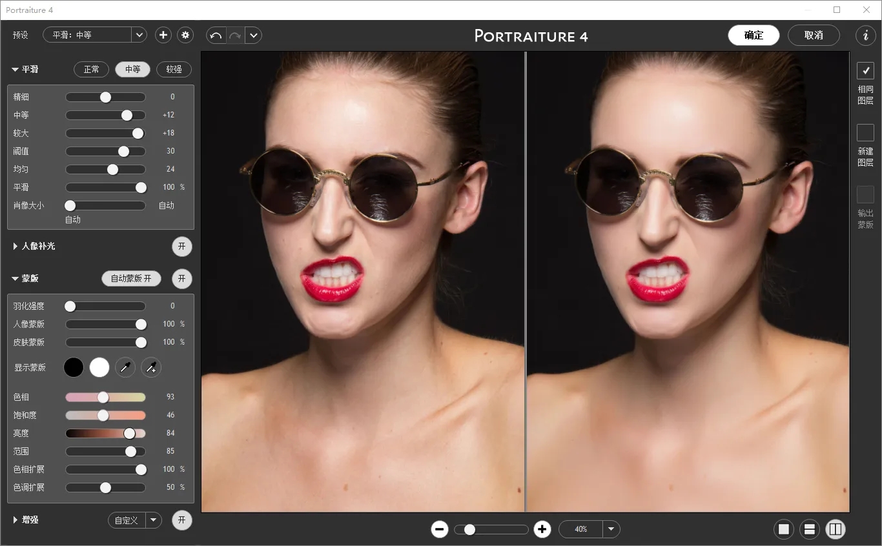
Task: Toggle the 相同图层 checkbox
Action: pyautogui.click(x=865, y=71)
